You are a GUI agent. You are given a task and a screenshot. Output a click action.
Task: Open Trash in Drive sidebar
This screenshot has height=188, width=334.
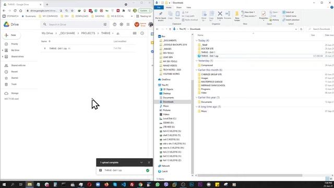click(x=14, y=84)
